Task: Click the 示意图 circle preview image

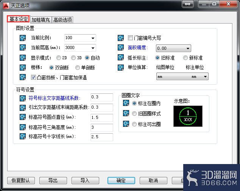Action: [x=188, y=116]
